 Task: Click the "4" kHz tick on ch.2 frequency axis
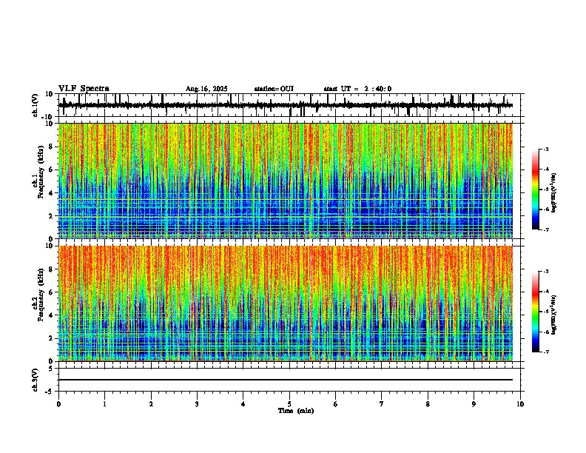(50, 315)
